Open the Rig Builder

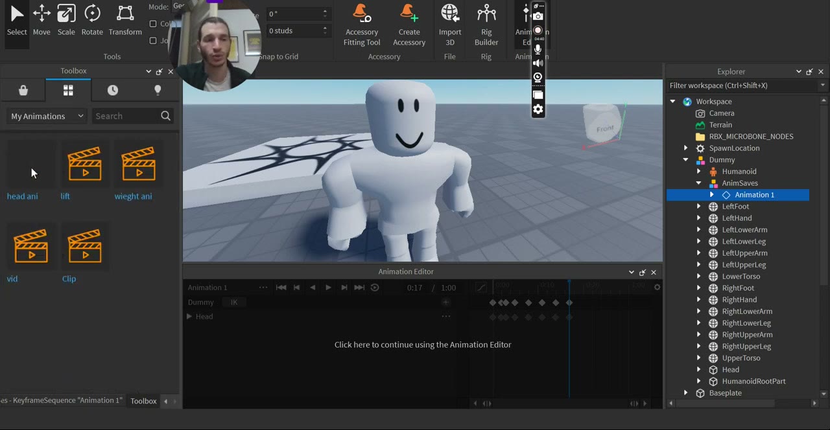pos(486,25)
